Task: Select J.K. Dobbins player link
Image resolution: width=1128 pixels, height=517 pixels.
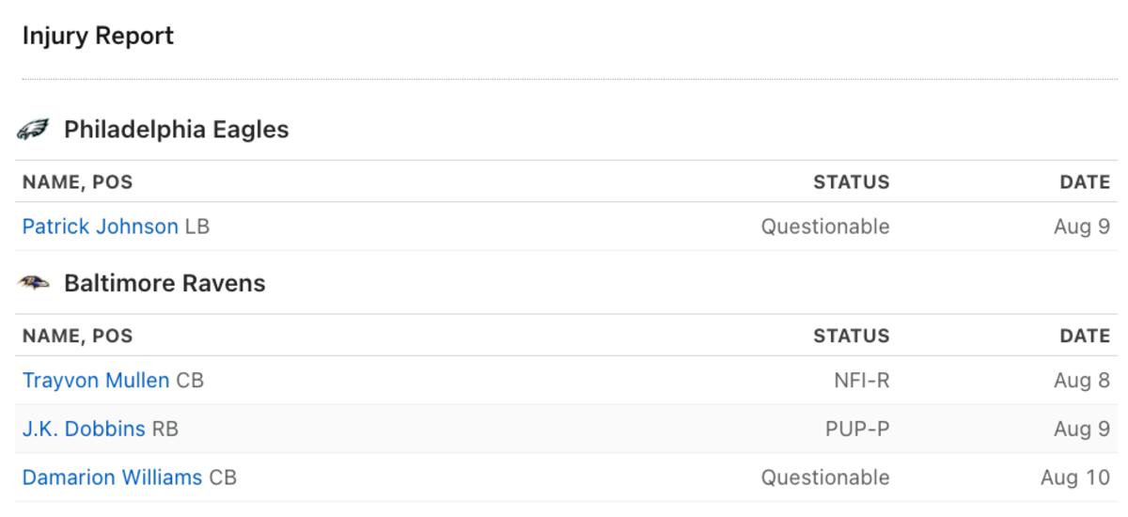Action: [84, 430]
